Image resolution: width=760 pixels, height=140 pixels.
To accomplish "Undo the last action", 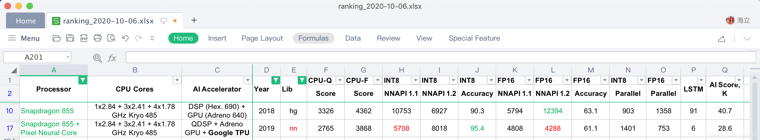I will click(125, 38).
